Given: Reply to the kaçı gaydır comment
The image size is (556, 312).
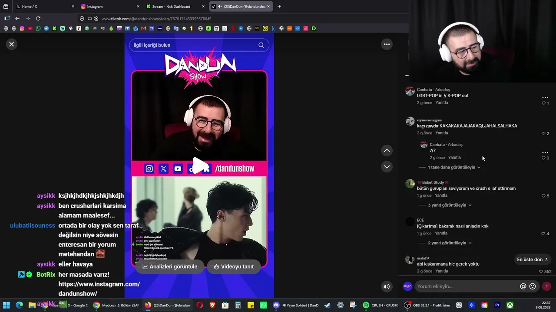Looking at the screenshot, I should pos(442,133).
